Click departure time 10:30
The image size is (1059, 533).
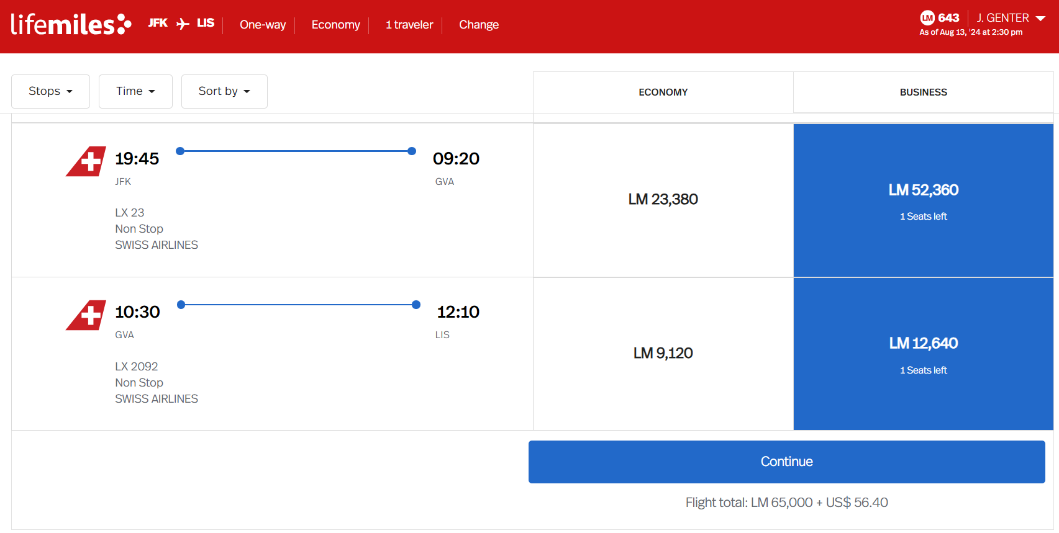137,312
